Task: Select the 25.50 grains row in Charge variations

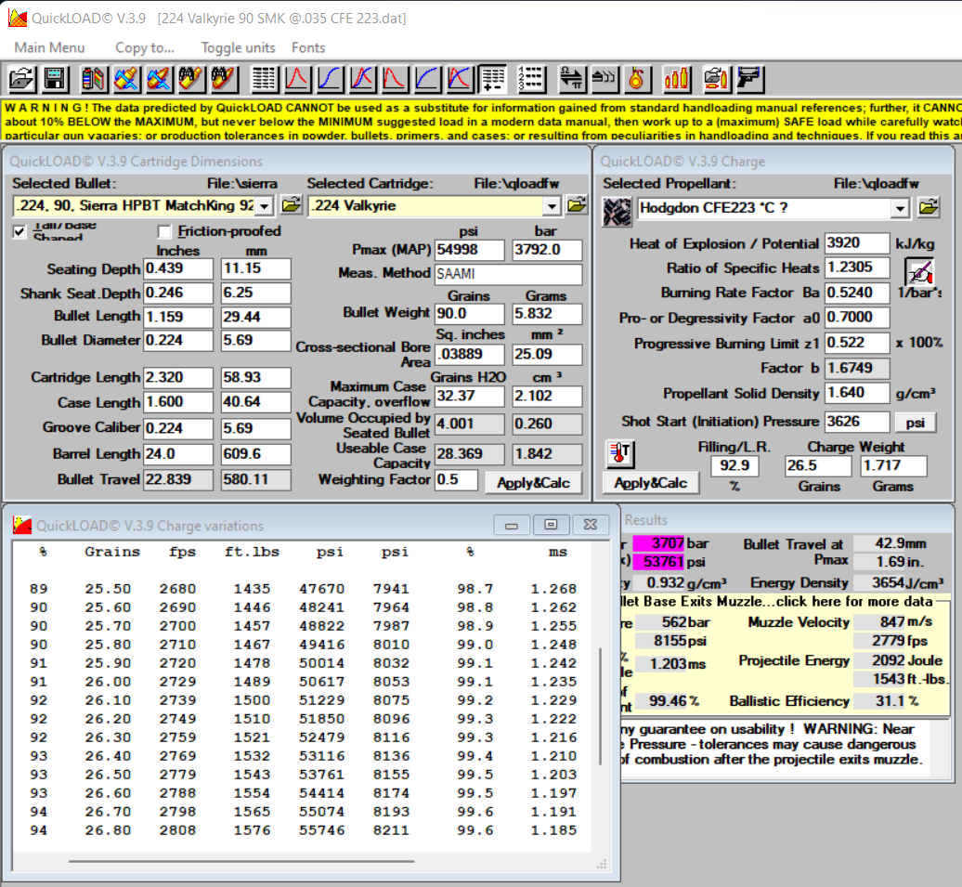Action: 303,589
